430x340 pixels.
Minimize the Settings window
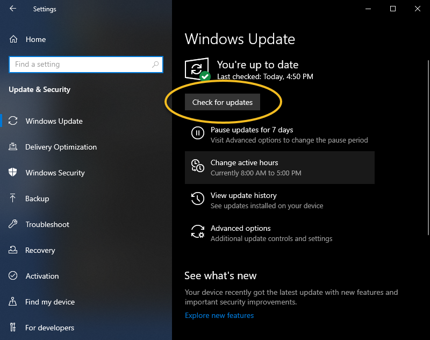click(x=368, y=9)
